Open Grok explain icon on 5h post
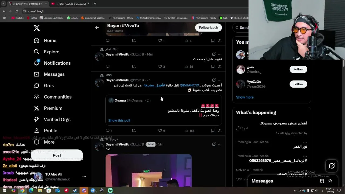Image resolution: width=345 pixels, height=194 pixels. (x=214, y=144)
